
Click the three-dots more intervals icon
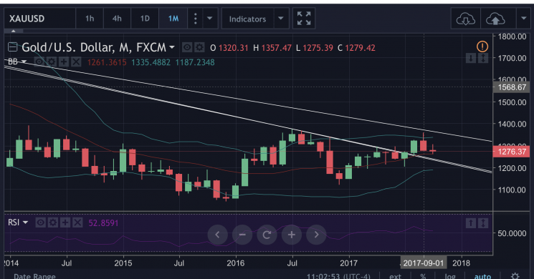click(195, 19)
